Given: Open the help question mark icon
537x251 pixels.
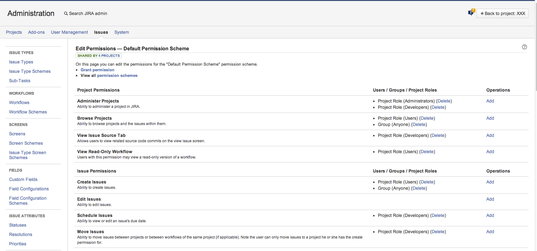Looking at the screenshot, I should click(524, 47).
